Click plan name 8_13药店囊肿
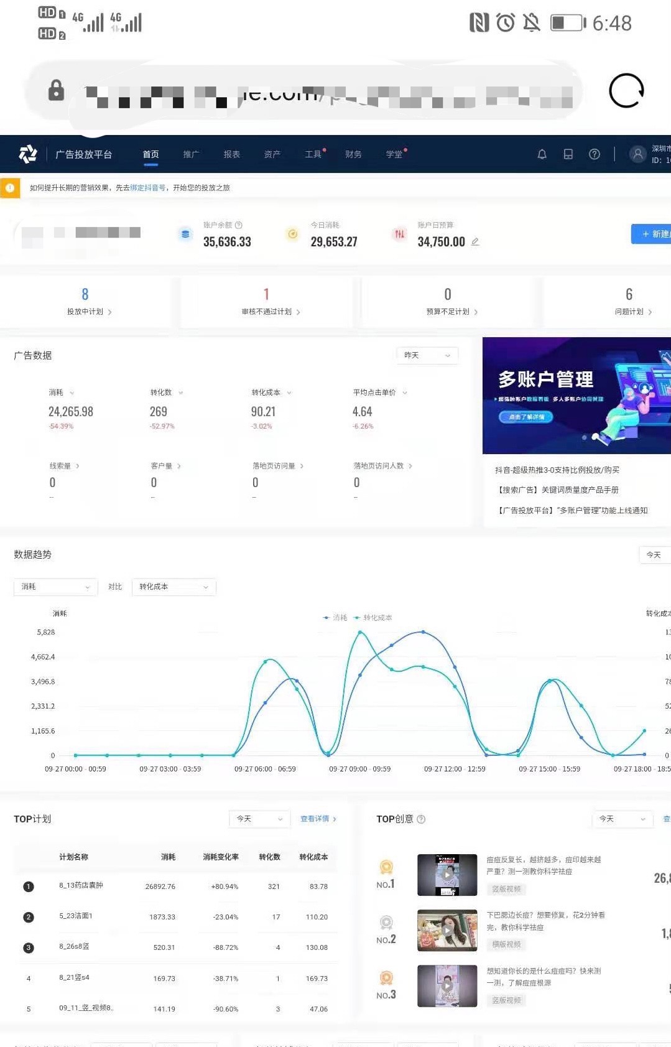This screenshot has height=1047, width=671. point(81,885)
